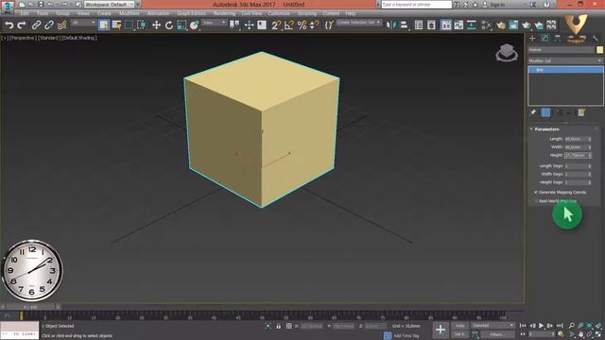Switch to the Hierarchy command panel tab

[558, 38]
